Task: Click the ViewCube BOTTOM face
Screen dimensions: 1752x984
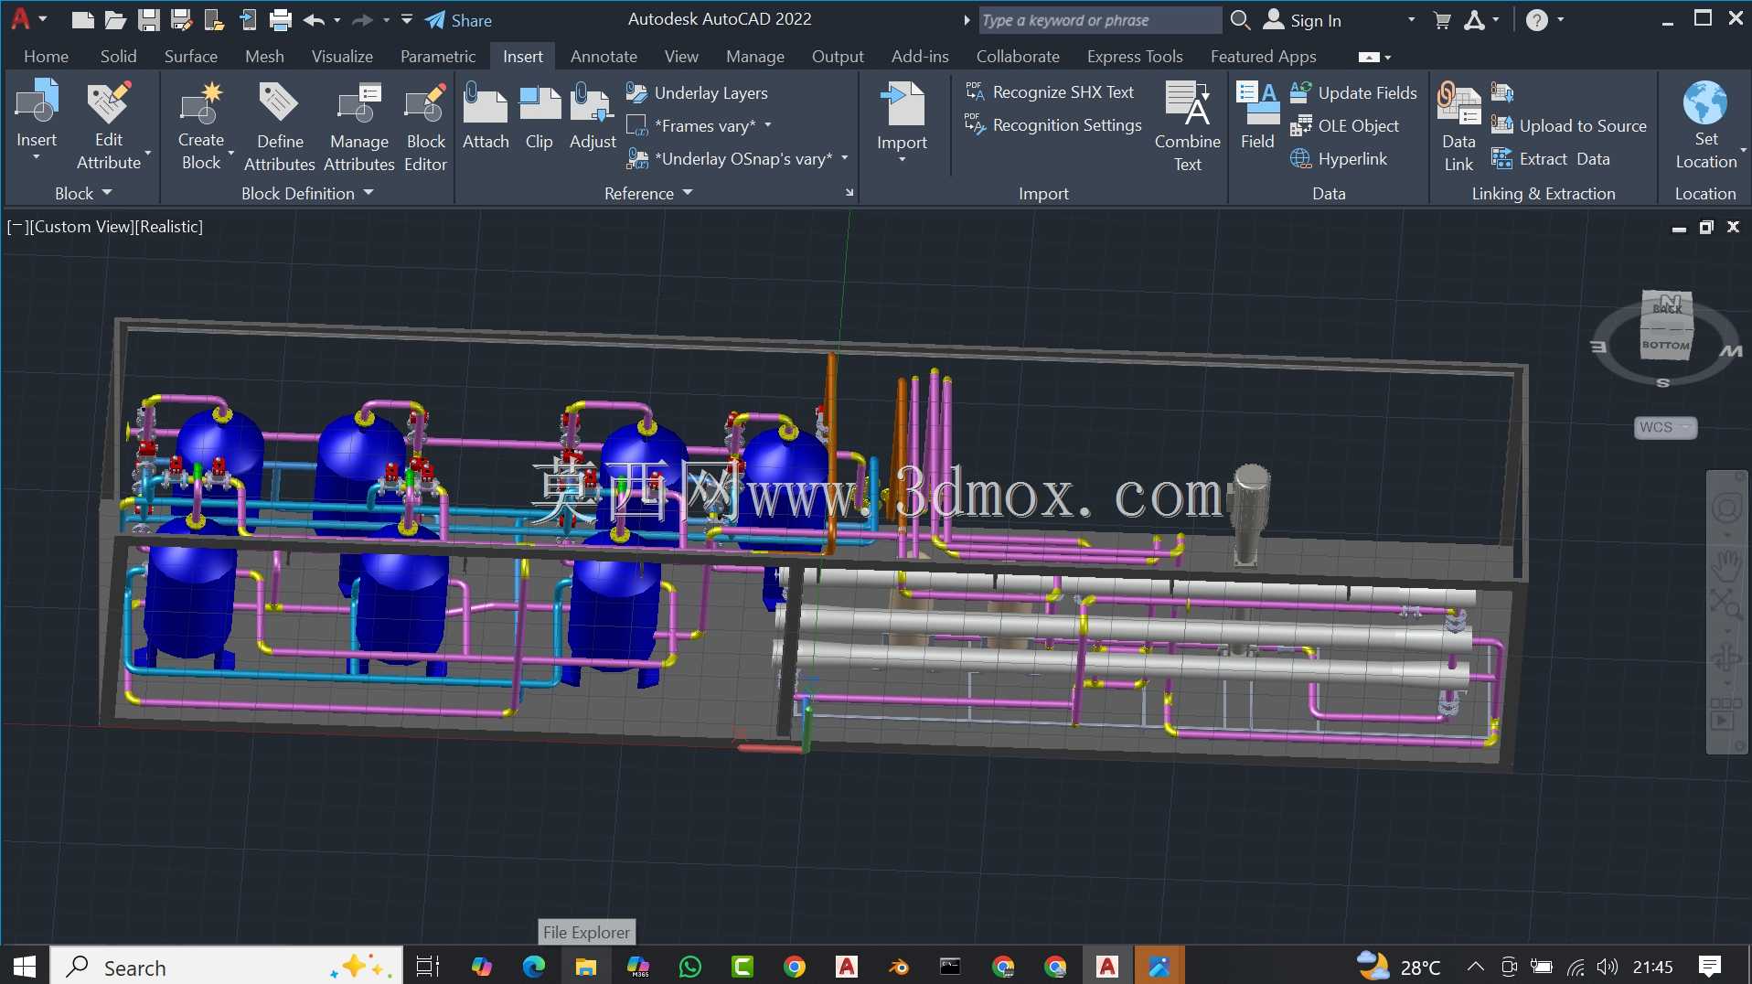Action: (1665, 346)
